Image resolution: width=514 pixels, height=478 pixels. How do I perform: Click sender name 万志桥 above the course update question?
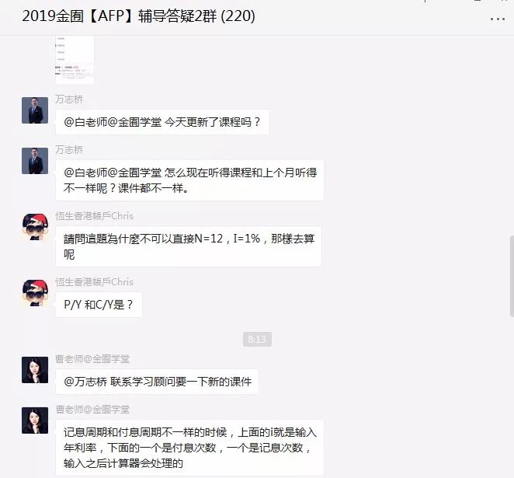69,99
